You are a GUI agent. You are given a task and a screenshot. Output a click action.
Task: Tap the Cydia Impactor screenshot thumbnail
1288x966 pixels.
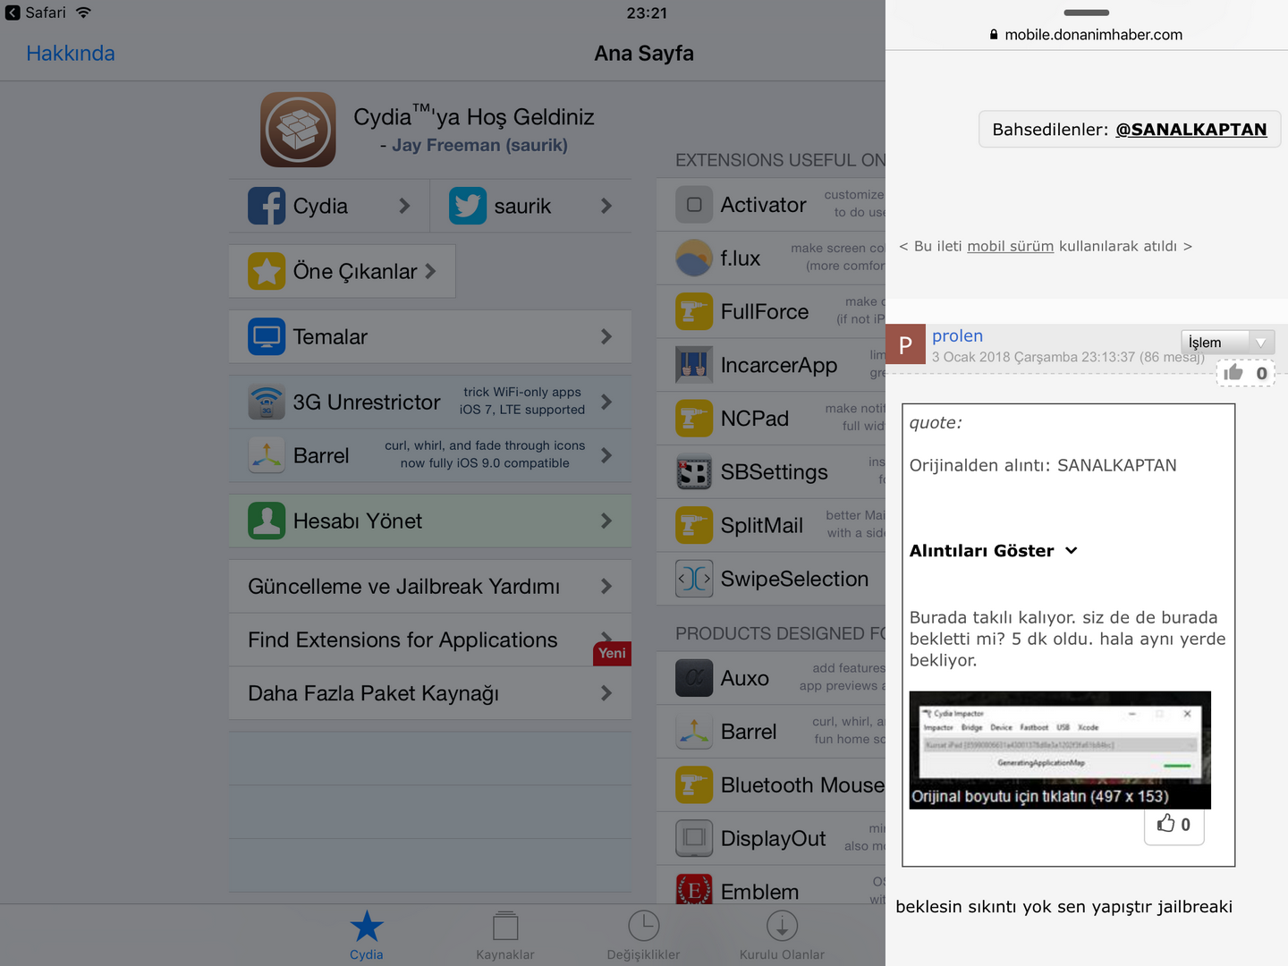1060,750
